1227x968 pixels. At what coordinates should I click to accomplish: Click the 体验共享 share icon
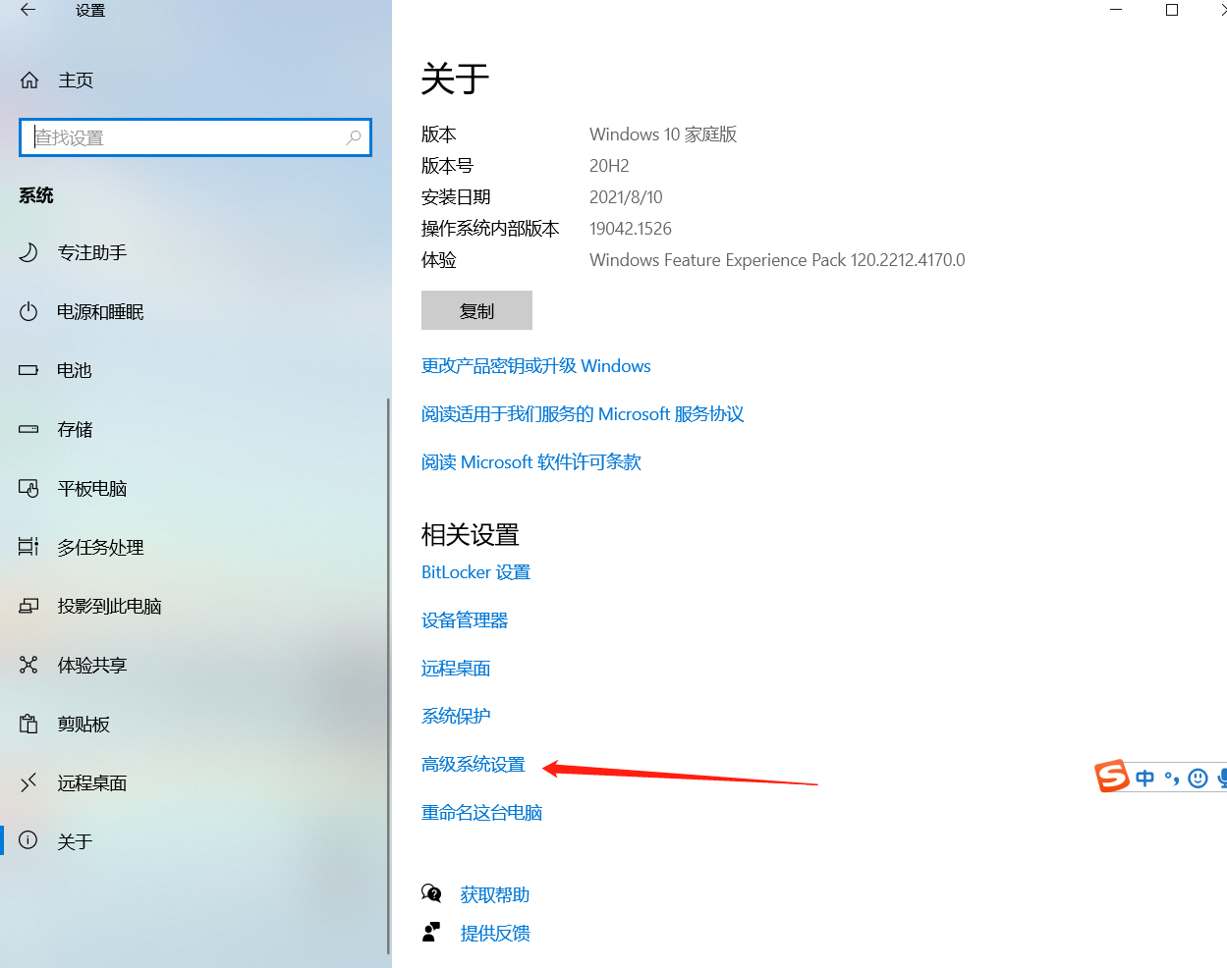pos(28,665)
